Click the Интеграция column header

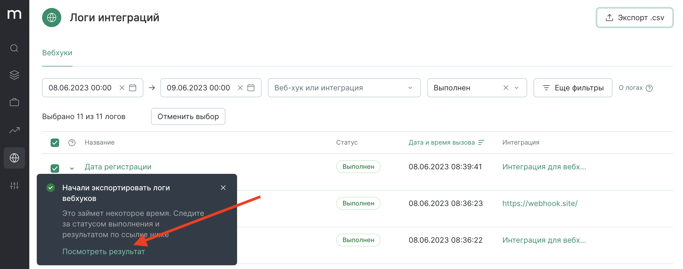click(521, 142)
